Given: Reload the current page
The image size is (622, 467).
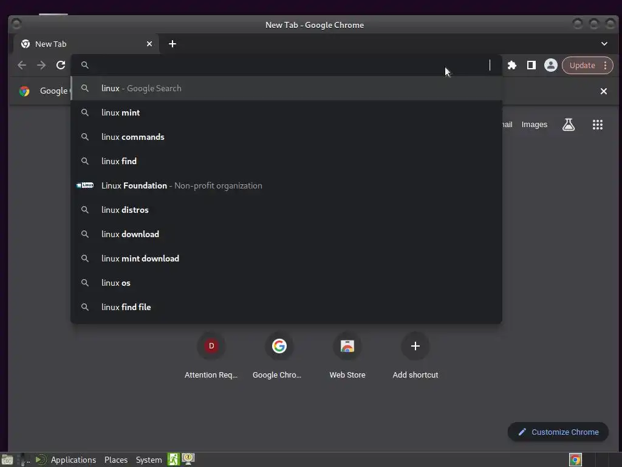Looking at the screenshot, I should coord(61,65).
